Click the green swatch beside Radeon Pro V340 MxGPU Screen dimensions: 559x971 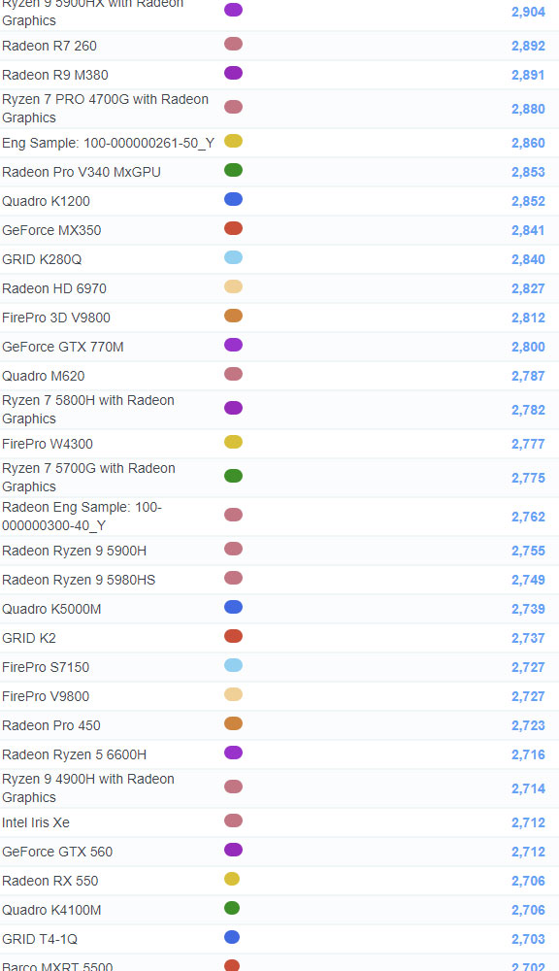(233, 170)
